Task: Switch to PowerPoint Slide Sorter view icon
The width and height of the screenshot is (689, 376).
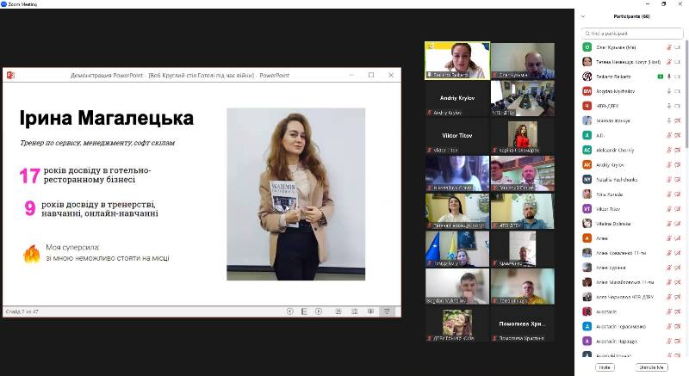Action: click(x=355, y=311)
